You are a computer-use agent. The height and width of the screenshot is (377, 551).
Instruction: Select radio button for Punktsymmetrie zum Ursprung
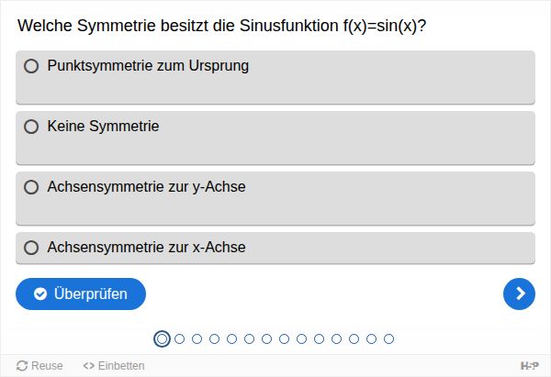[31, 66]
